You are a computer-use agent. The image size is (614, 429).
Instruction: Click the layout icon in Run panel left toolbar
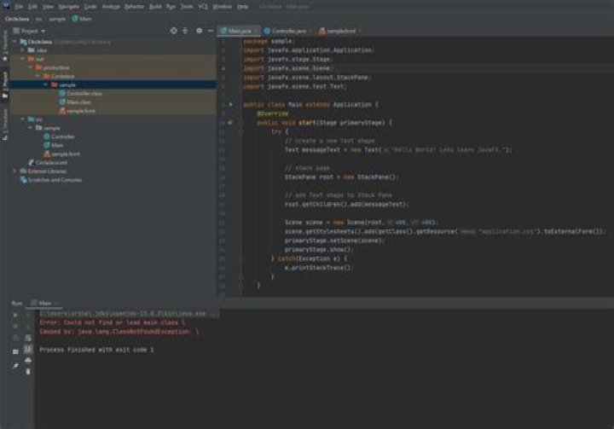[x=15, y=352]
